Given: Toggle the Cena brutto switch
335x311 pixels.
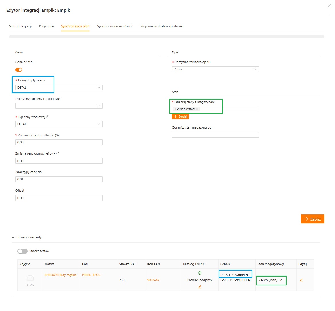Looking at the screenshot, I should (19, 70).
